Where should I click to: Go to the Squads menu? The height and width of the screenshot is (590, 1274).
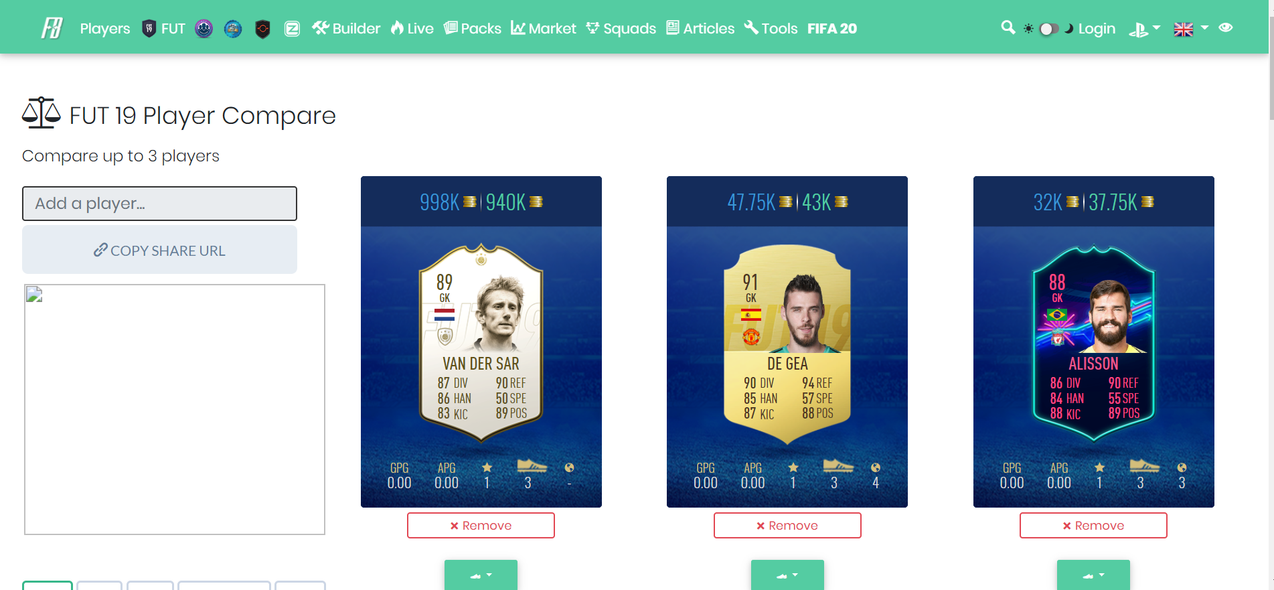tap(621, 28)
